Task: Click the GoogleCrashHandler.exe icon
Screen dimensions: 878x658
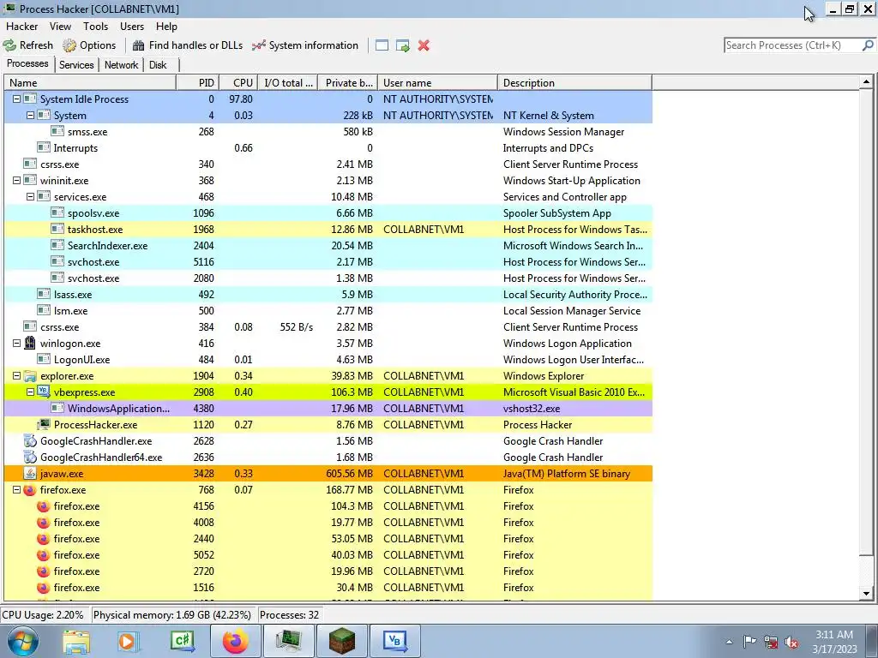Action: [30, 441]
